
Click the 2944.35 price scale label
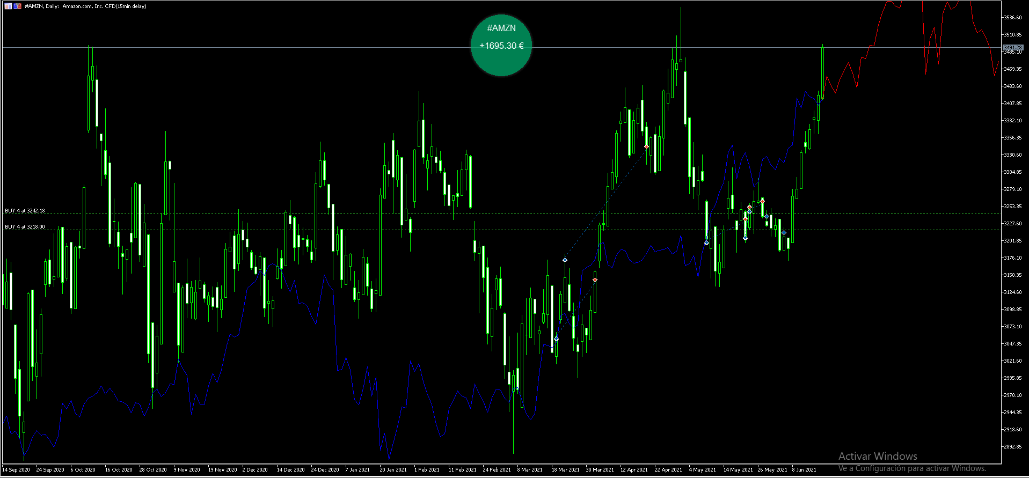point(1013,413)
